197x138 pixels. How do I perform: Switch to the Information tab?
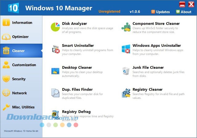coord(22,23)
